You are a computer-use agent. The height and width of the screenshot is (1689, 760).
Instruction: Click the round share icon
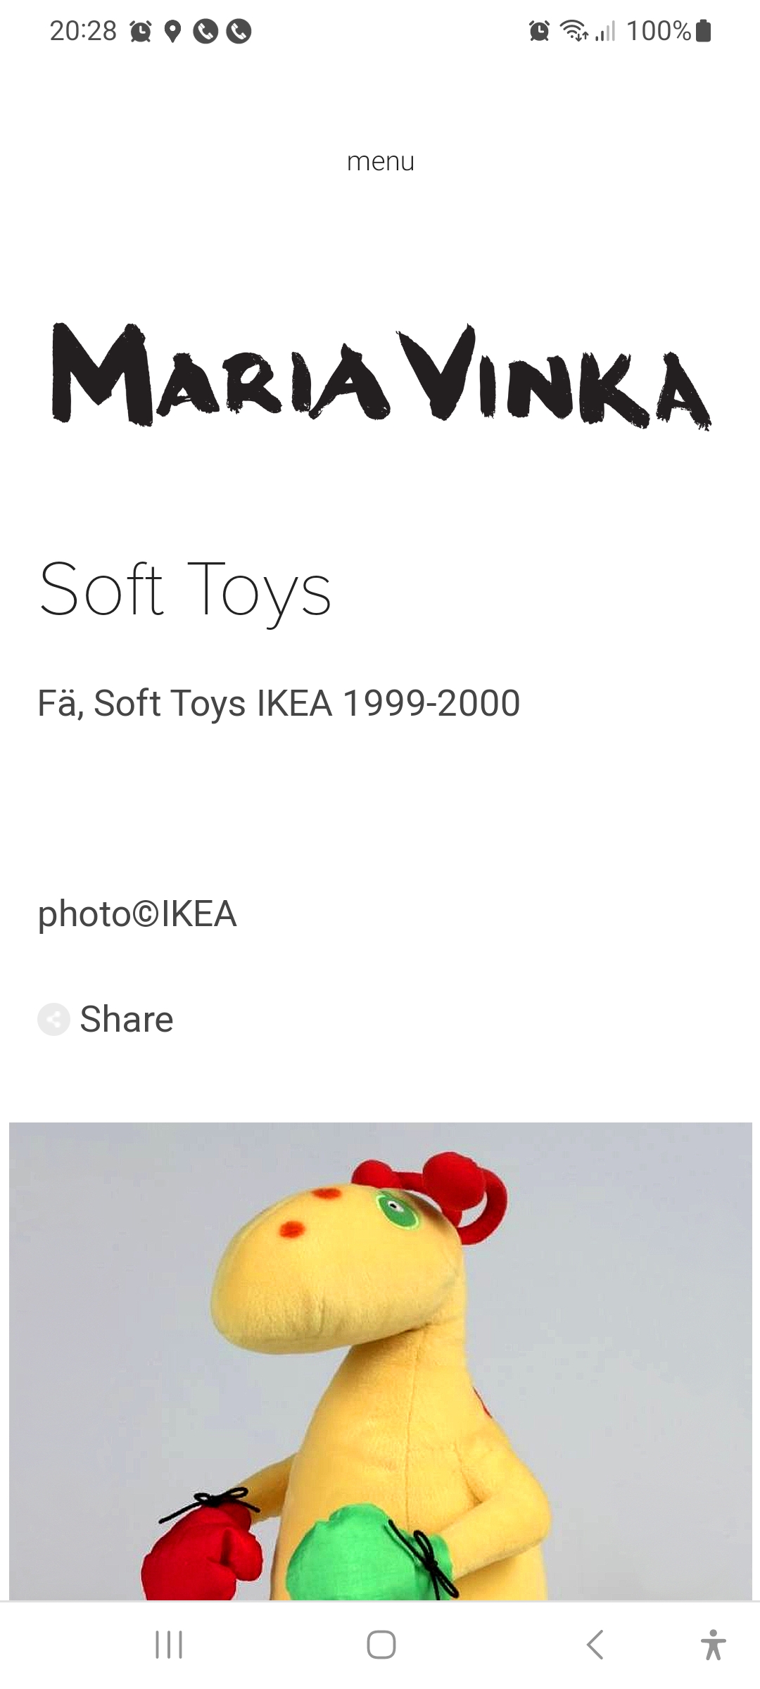click(x=53, y=1019)
